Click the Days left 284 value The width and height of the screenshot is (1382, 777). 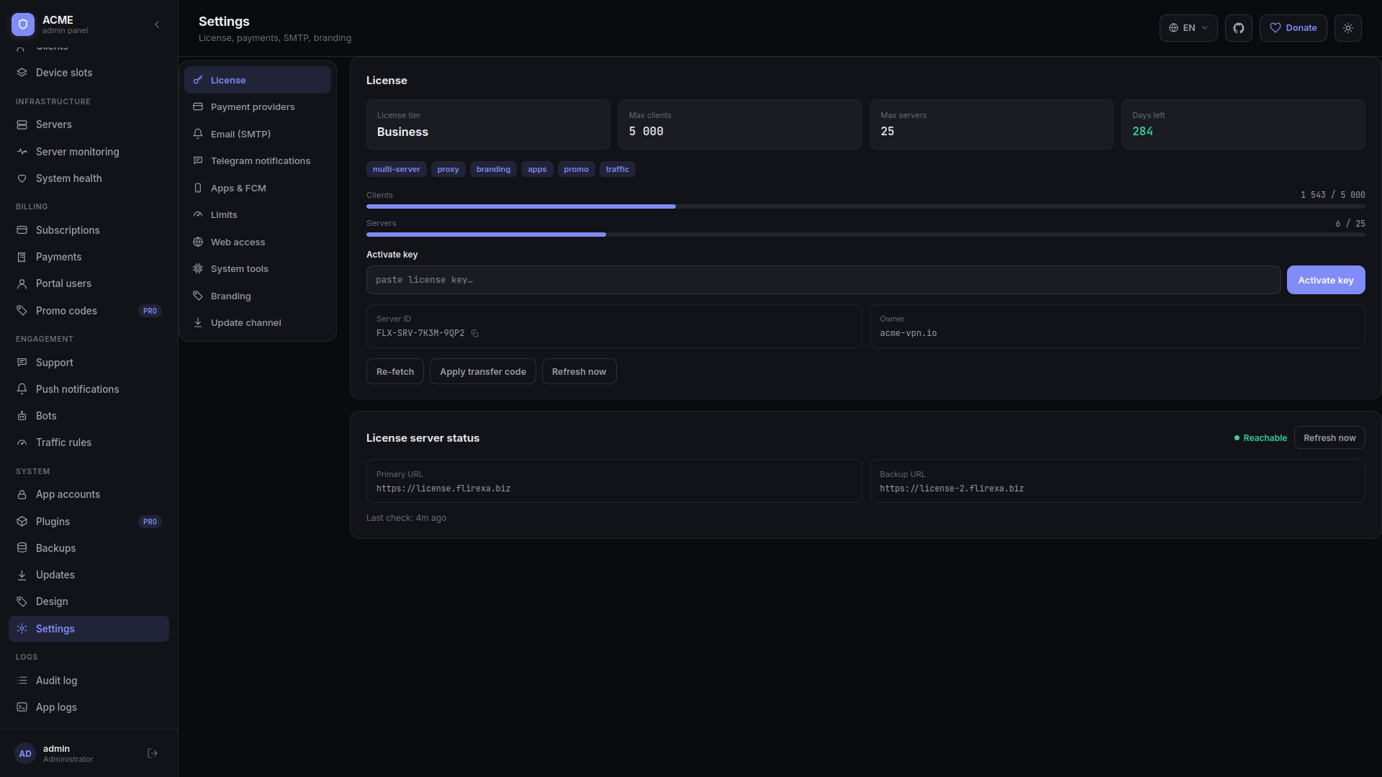coord(1142,132)
